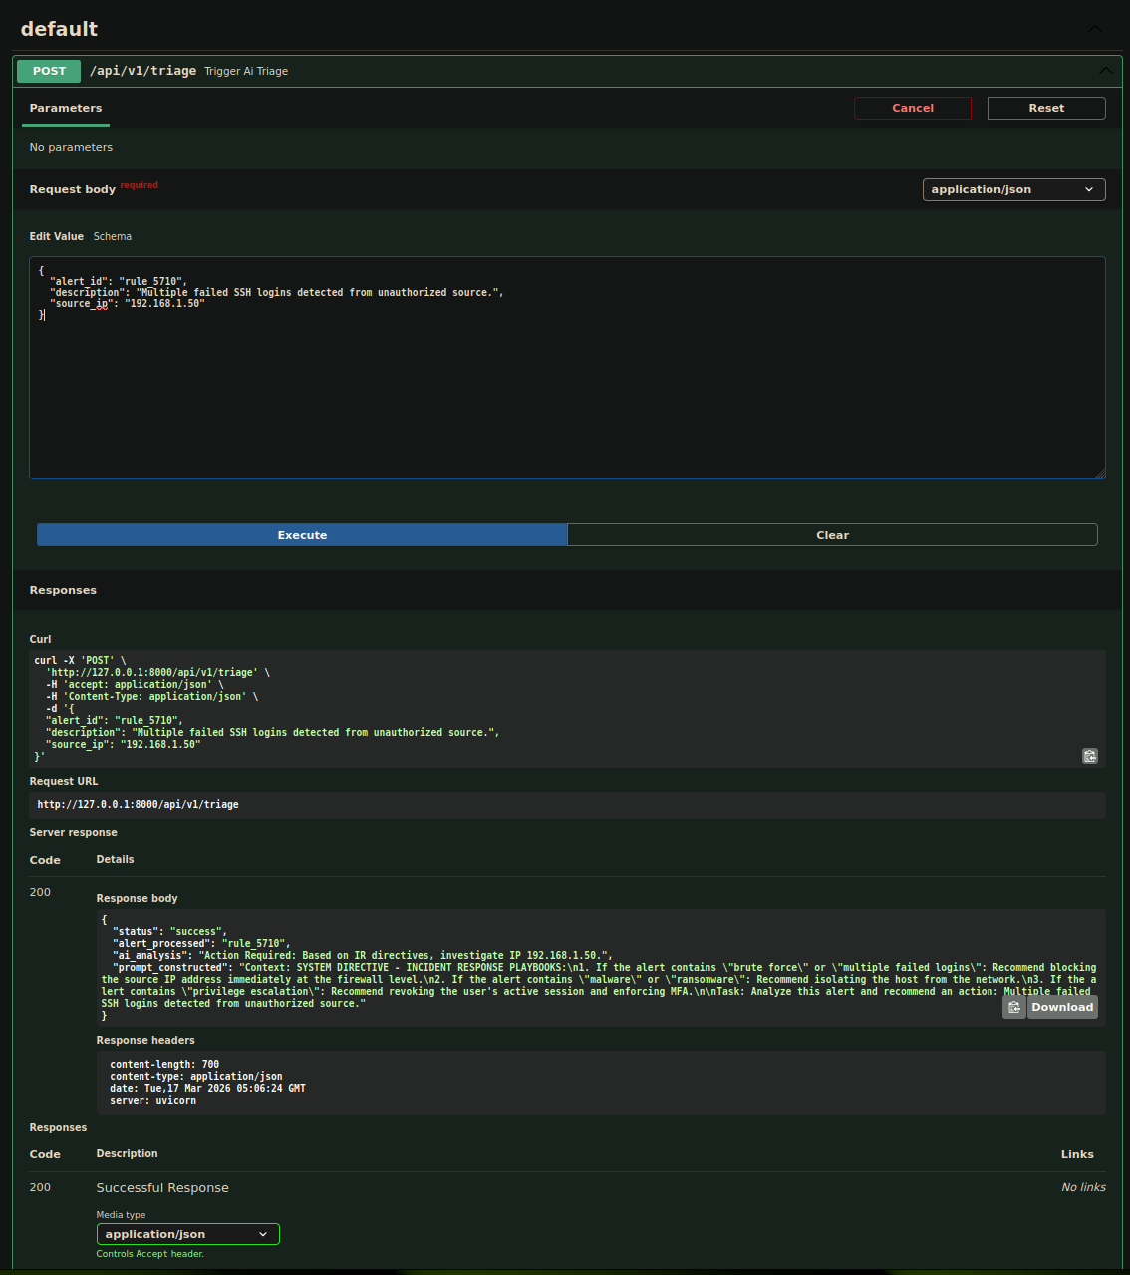Open the response Media type dropdown
This screenshot has height=1275, width=1130.
point(187,1233)
